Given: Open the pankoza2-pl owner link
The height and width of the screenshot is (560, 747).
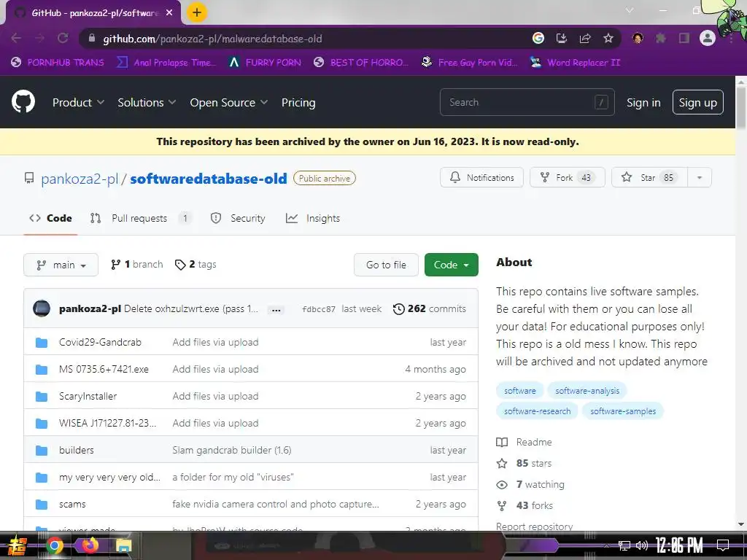Looking at the screenshot, I should click(80, 179).
